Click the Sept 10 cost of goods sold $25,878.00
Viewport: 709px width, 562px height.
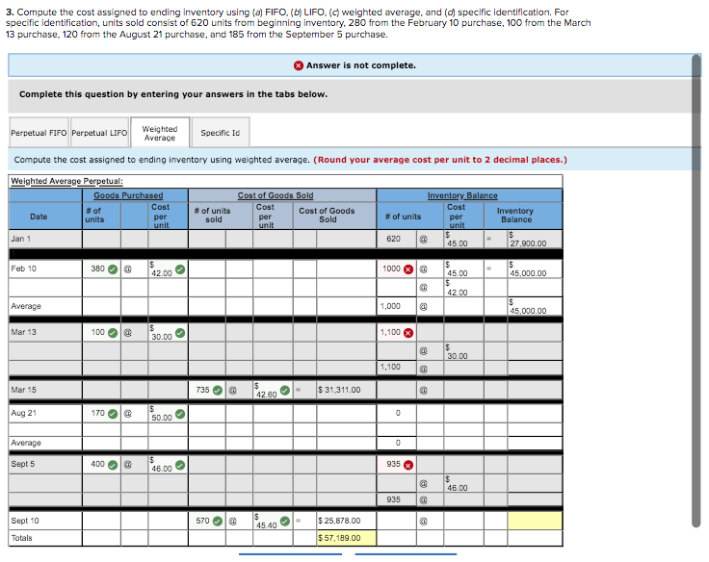pyautogui.click(x=347, y=521)
